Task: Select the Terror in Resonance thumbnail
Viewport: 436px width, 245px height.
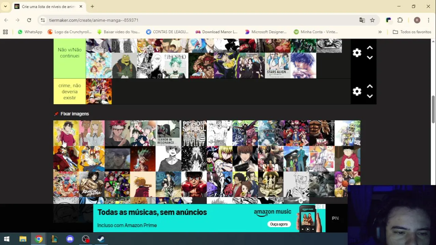Action: click(168, 133)
